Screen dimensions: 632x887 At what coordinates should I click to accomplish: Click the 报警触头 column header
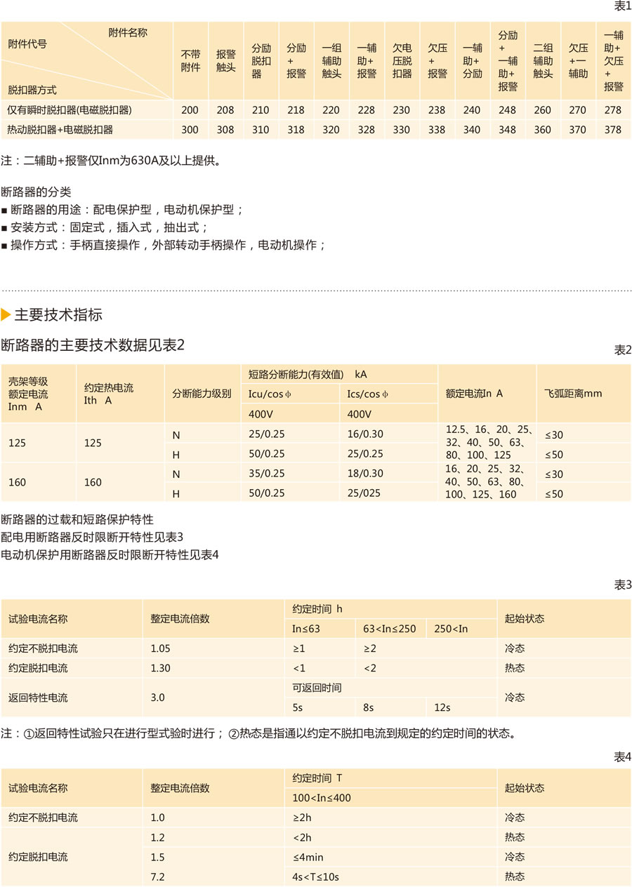pyautogui.click(x=225, y=61)
